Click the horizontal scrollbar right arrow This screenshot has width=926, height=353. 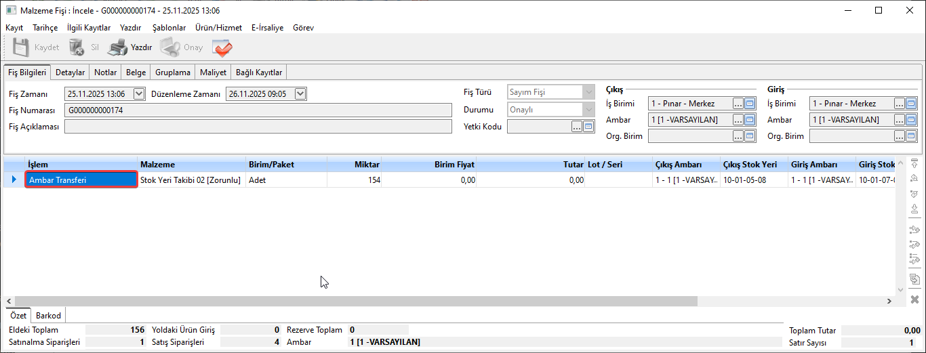pos(889,301)
